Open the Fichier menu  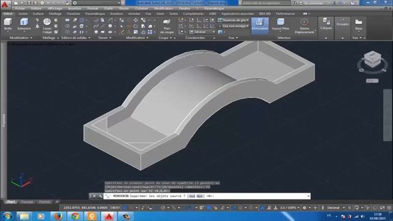pyautogui.click(x=20, y=9)
